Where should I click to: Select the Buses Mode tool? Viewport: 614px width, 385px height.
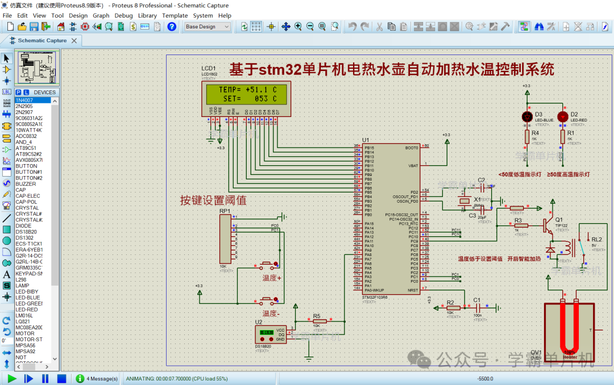click(7, 114)
